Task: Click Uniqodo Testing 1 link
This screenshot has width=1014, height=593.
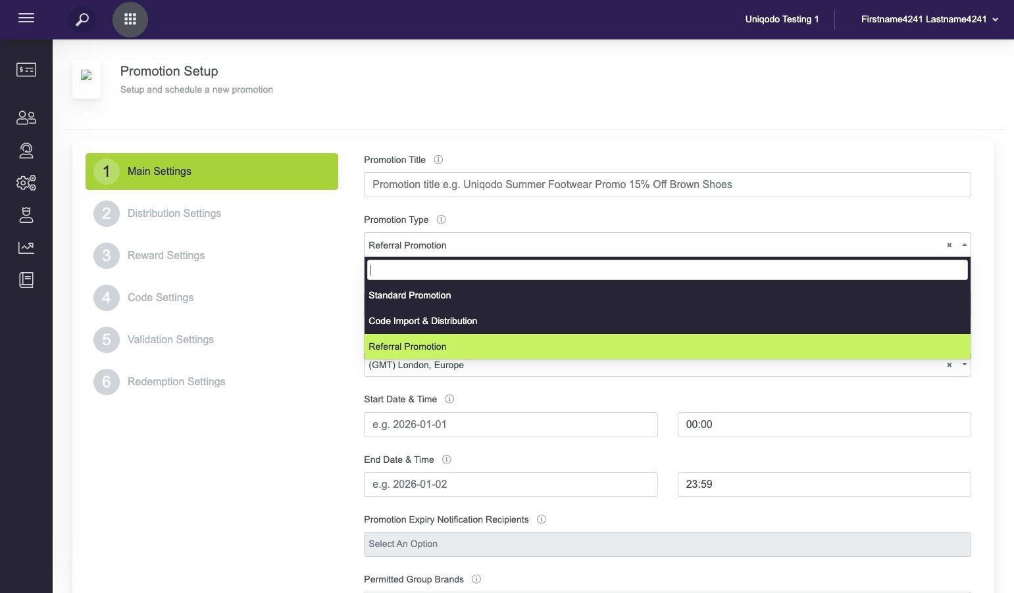Action: 782,19
